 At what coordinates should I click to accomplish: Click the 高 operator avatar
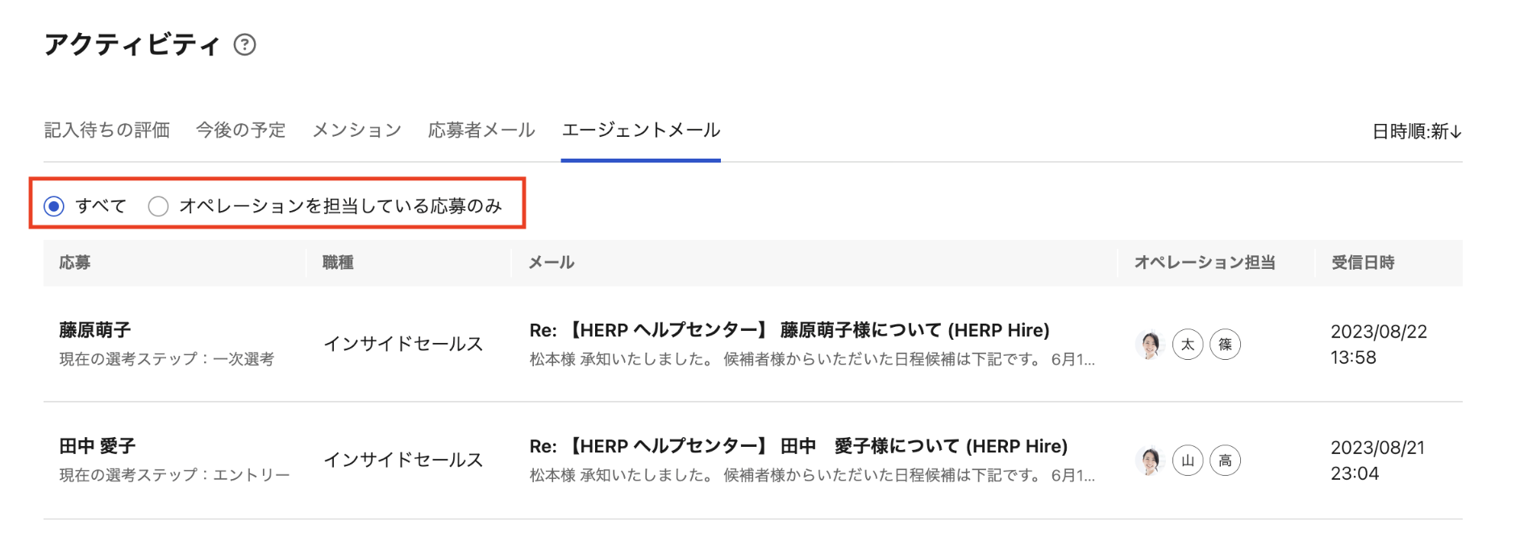pos(1225,460)
